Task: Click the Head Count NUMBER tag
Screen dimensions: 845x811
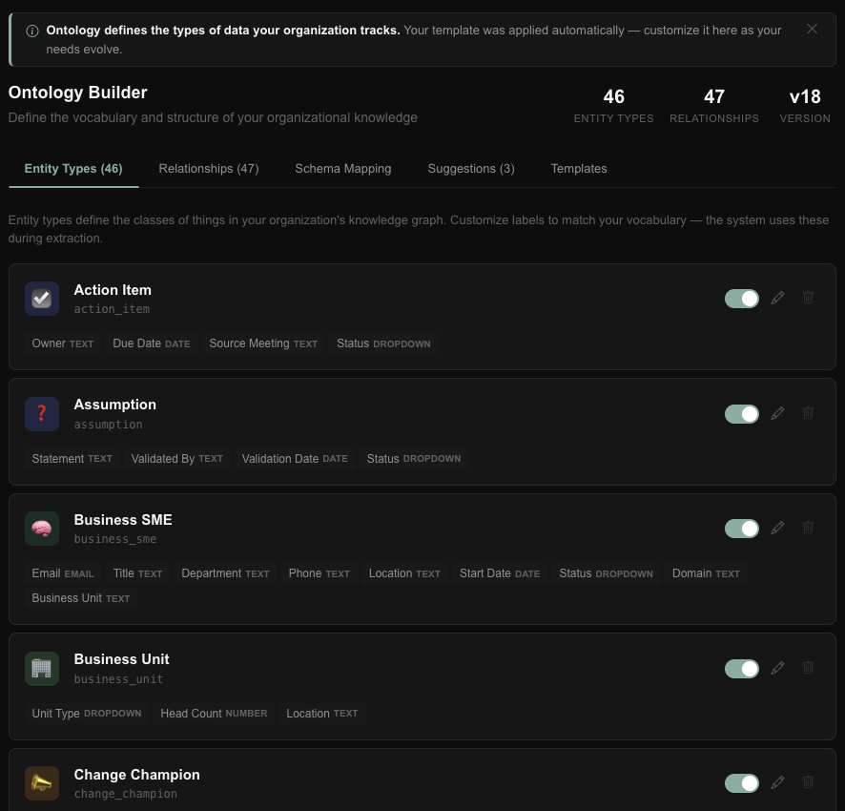Action: click(x=214, y=714)
